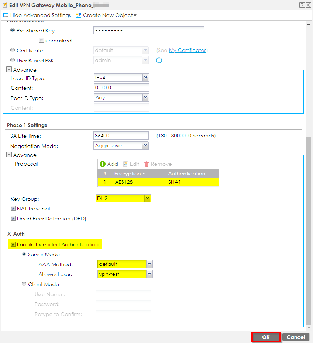This screenshot has width=313, height=343.
Task: Click Hide Advanced Settings
Action: [37, 15]
